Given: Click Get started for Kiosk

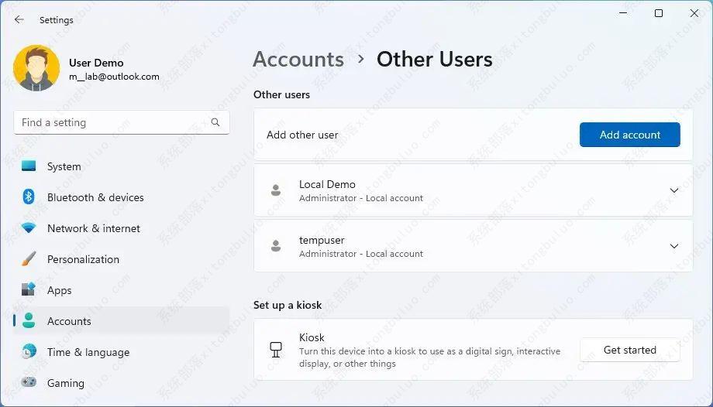Looking at the screenshot, I should [x=629, y=350].
